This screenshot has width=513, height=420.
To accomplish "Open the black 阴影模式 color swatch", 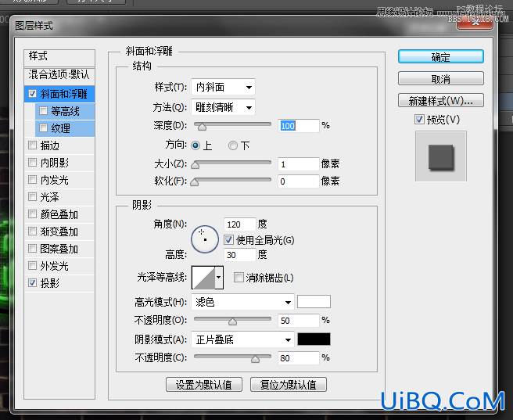I will pyautogui.click(x=314, y=339).
